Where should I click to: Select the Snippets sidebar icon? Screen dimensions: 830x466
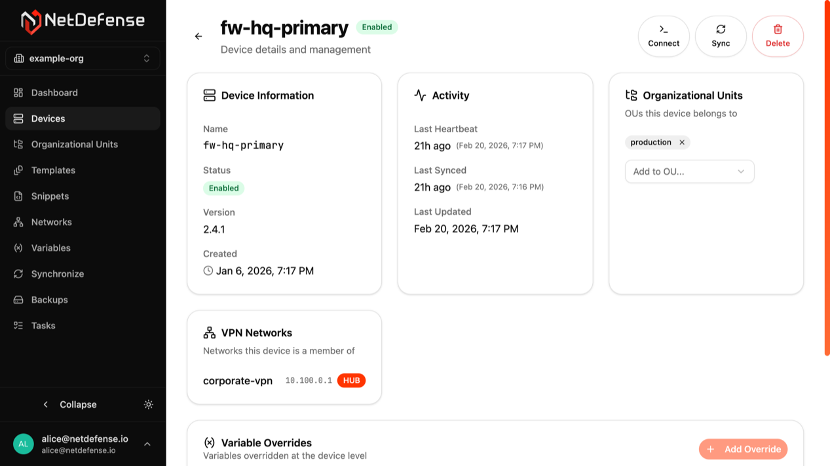18,196
